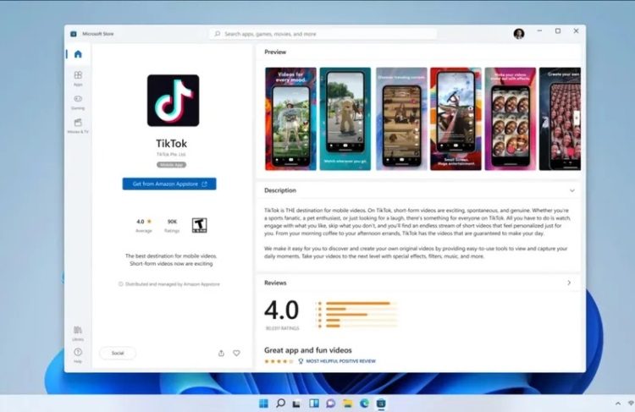Collapse the Description section chevron
This screenshot has width=635, height=412.
572,191
